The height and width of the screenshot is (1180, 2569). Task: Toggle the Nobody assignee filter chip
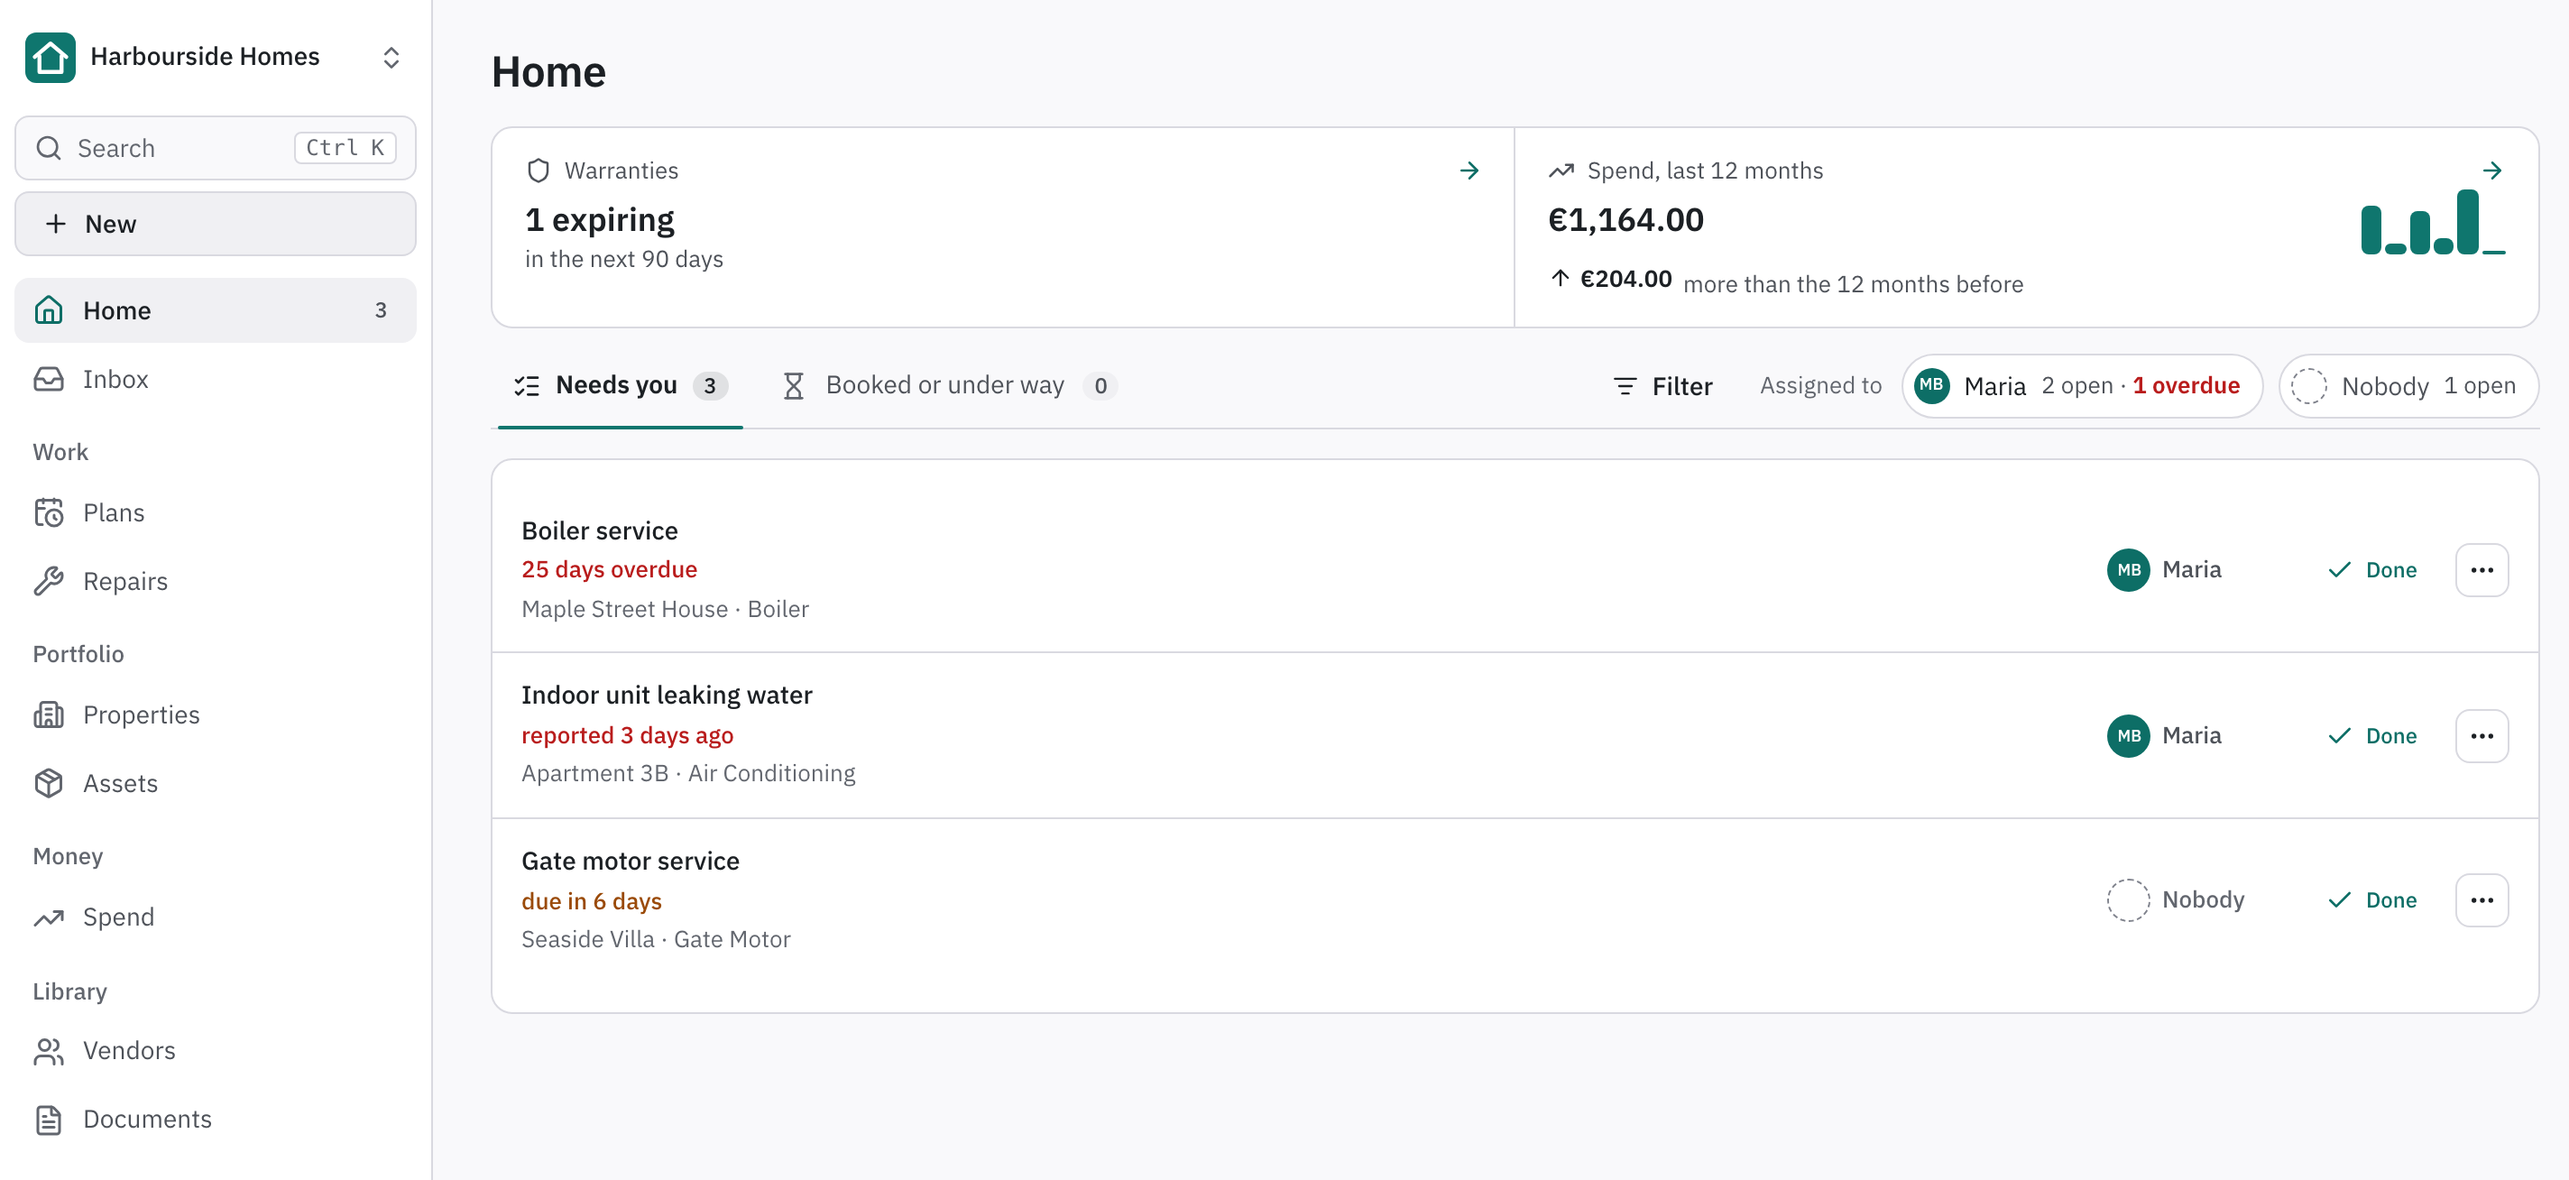pos(2408,386)
